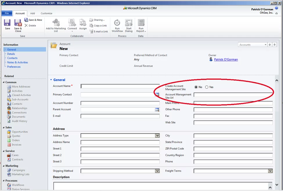Screen dimensions: 283x191
Task: Collapse the Marketing group
Action: [x=3, y=166]
